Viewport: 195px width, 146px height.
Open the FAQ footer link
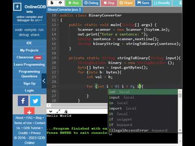29,118
